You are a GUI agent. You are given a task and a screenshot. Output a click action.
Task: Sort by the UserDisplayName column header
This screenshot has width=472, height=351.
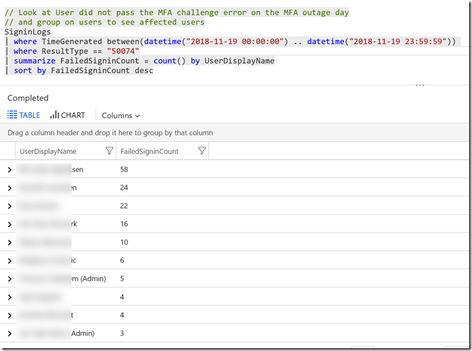48,152
